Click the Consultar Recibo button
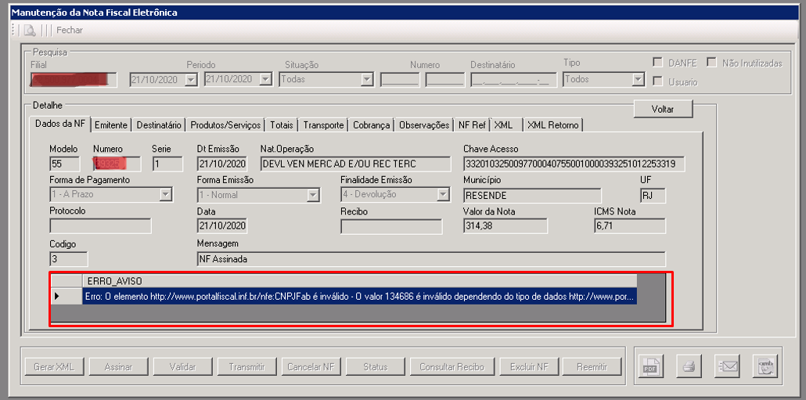806x400 pixels. tap(452, 367)
